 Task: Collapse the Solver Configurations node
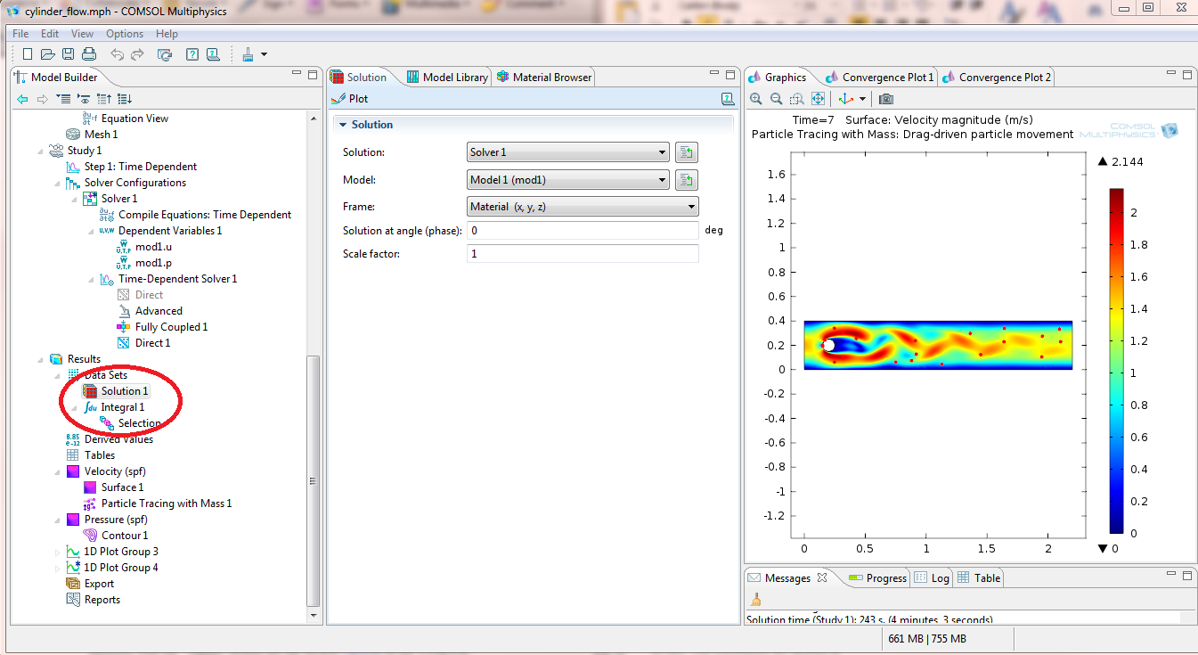(x=58, y=183)
